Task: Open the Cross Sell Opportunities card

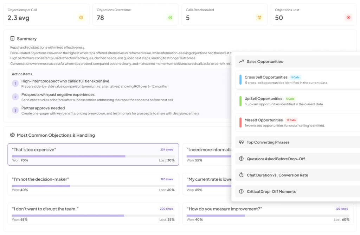Action: tap(297, 80)
